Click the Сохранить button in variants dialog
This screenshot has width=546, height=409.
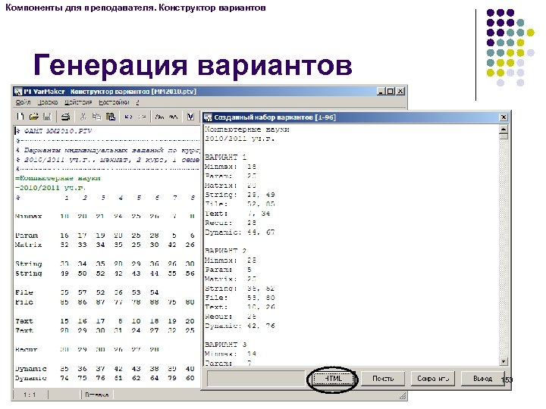(433, 379)
